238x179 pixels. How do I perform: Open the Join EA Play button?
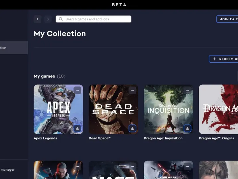pos(227,19)
